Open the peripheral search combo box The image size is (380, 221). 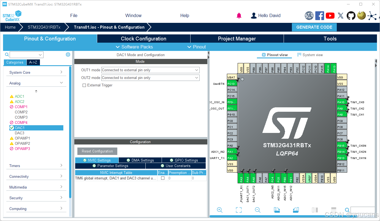pos(26,54)
